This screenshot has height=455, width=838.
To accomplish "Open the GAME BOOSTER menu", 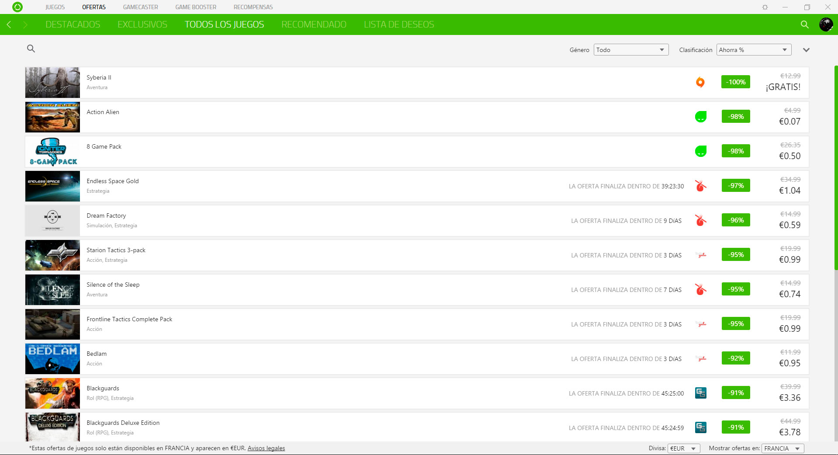I will point(196,7).
